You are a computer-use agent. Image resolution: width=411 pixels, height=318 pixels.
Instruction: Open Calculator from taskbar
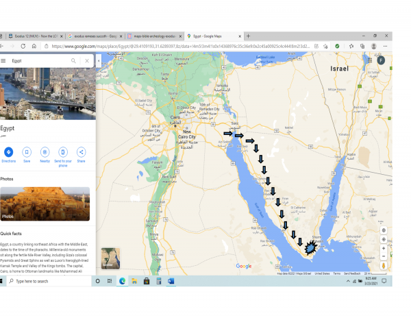coord(159,281)
